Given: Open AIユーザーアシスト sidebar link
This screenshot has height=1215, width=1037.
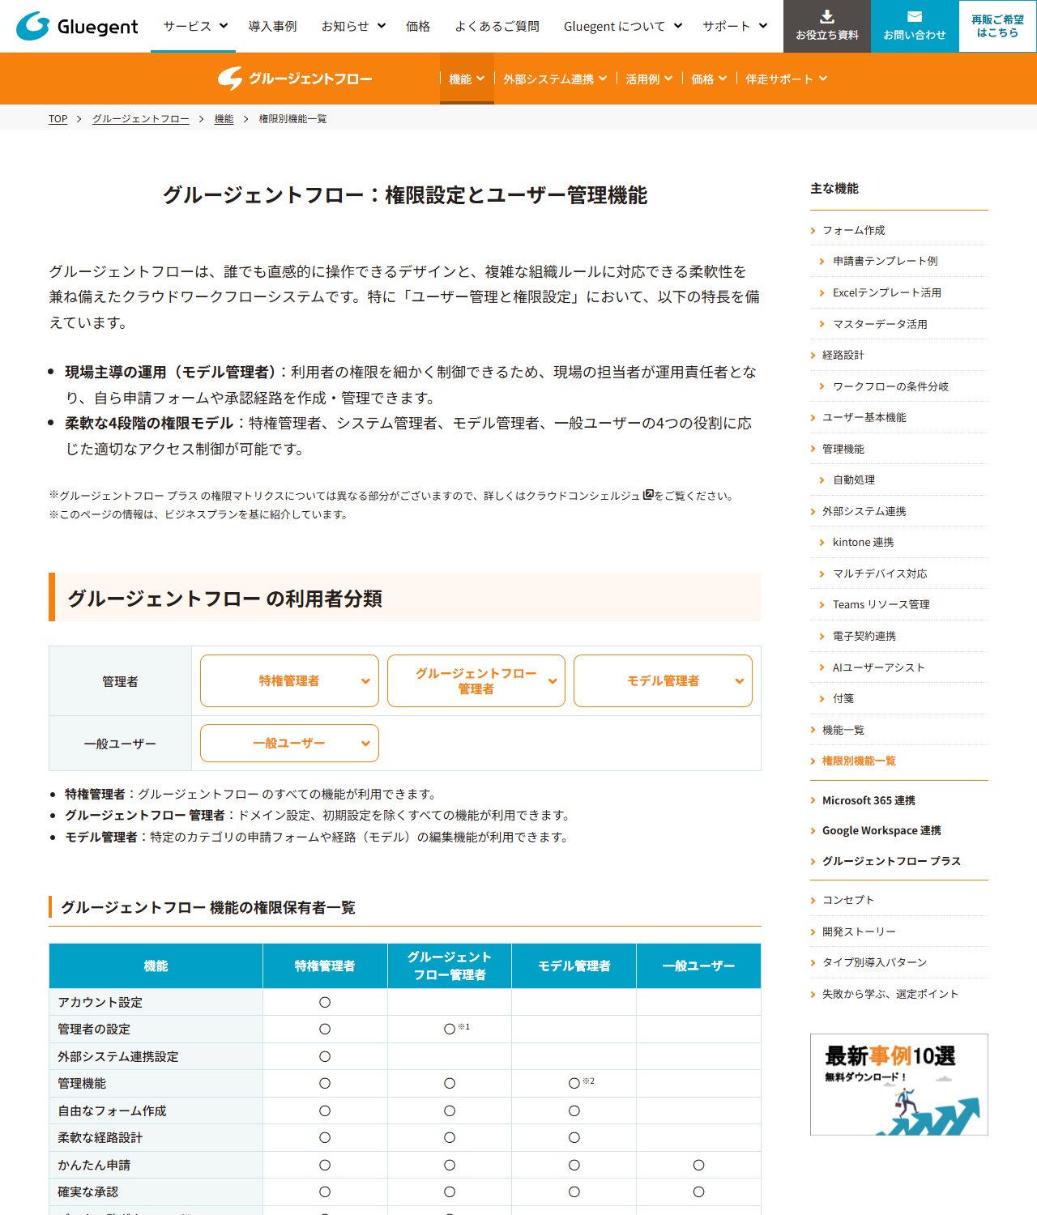Looking at the screenshot, I should (879, 667).
